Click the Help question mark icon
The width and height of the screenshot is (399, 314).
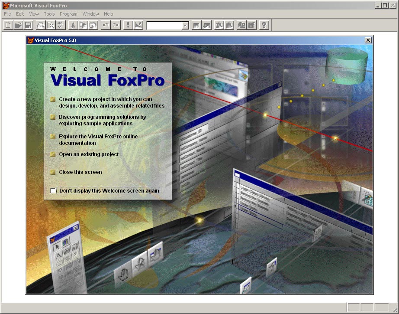click(x=264, y=25)
